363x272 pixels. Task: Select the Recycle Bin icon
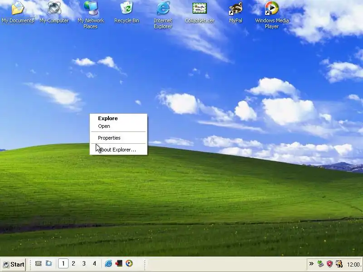(x=127, y=12)
